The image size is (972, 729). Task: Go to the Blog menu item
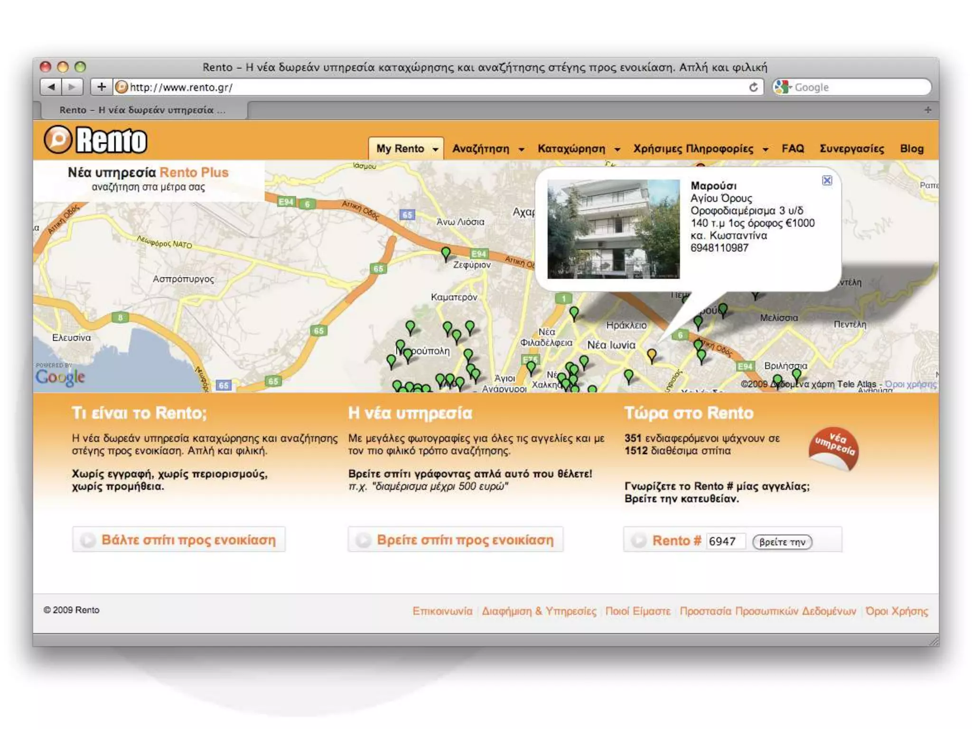tap(911, 149)
